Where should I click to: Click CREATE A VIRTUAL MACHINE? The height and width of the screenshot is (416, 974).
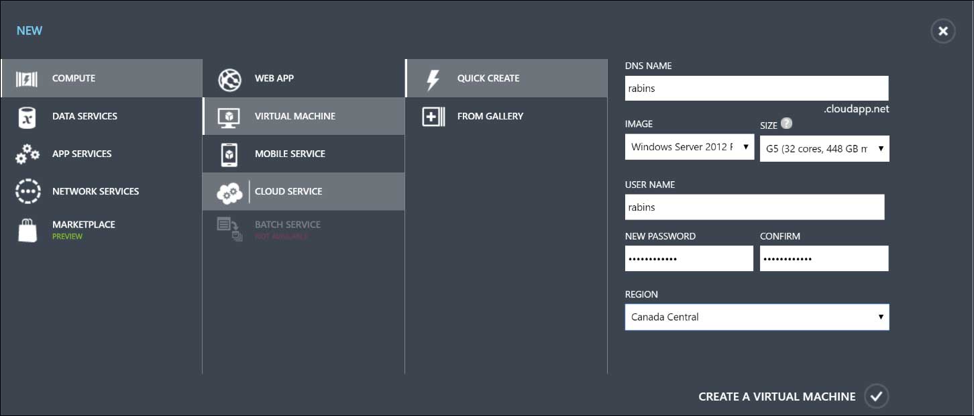pyautogui.click(x=776, y=397)
